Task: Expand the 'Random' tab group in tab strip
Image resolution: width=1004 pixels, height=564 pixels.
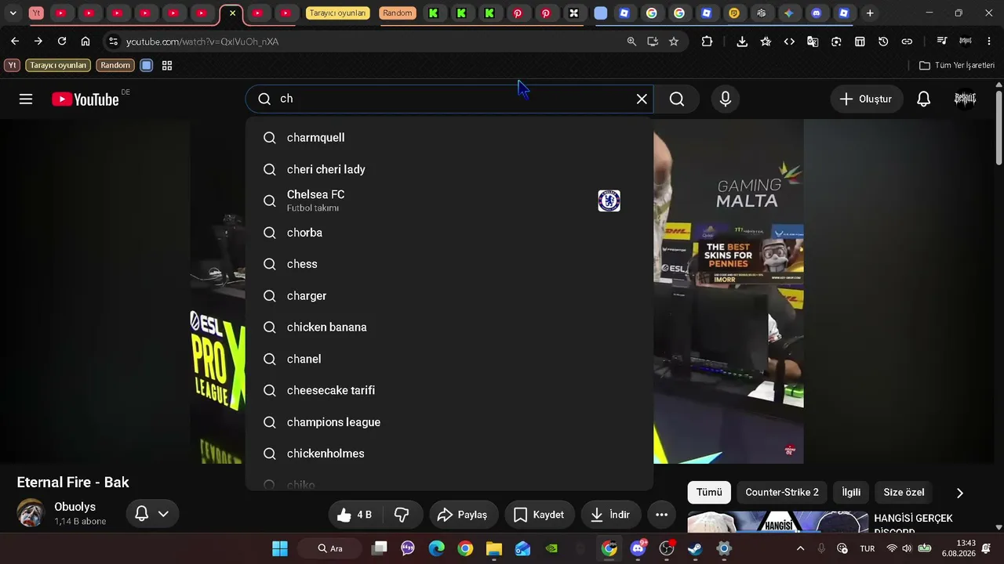Action: point(398,13)
